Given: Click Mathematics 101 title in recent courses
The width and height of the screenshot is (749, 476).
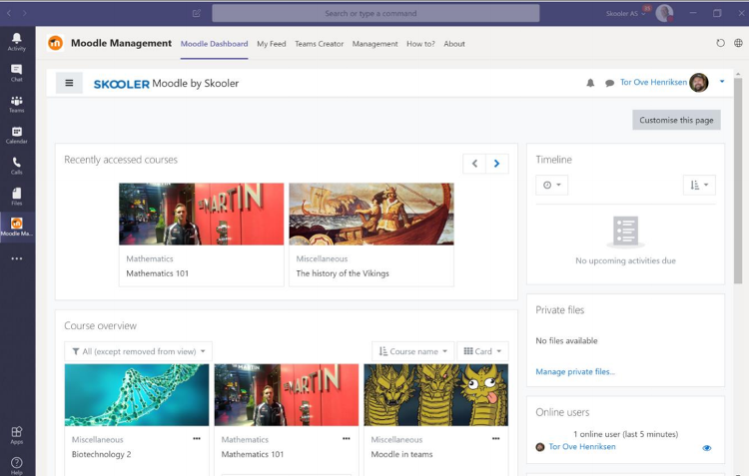Looking at the screenshot, I should coord(157,273).
